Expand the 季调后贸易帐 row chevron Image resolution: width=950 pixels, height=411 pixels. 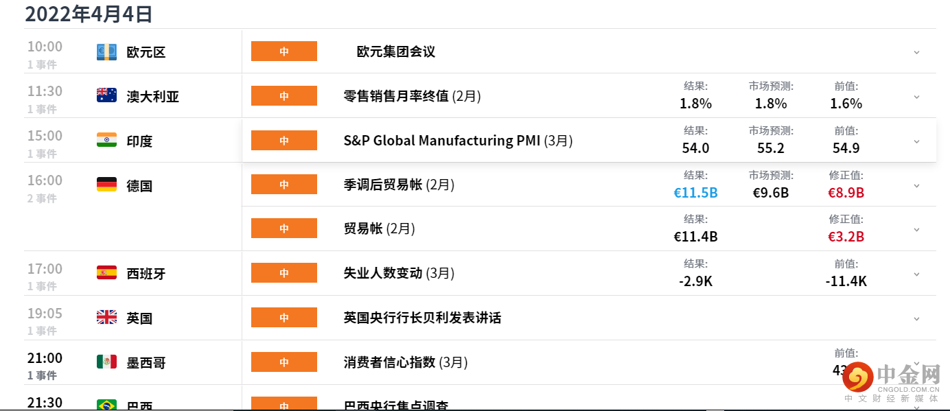click(x=916, y=185)
